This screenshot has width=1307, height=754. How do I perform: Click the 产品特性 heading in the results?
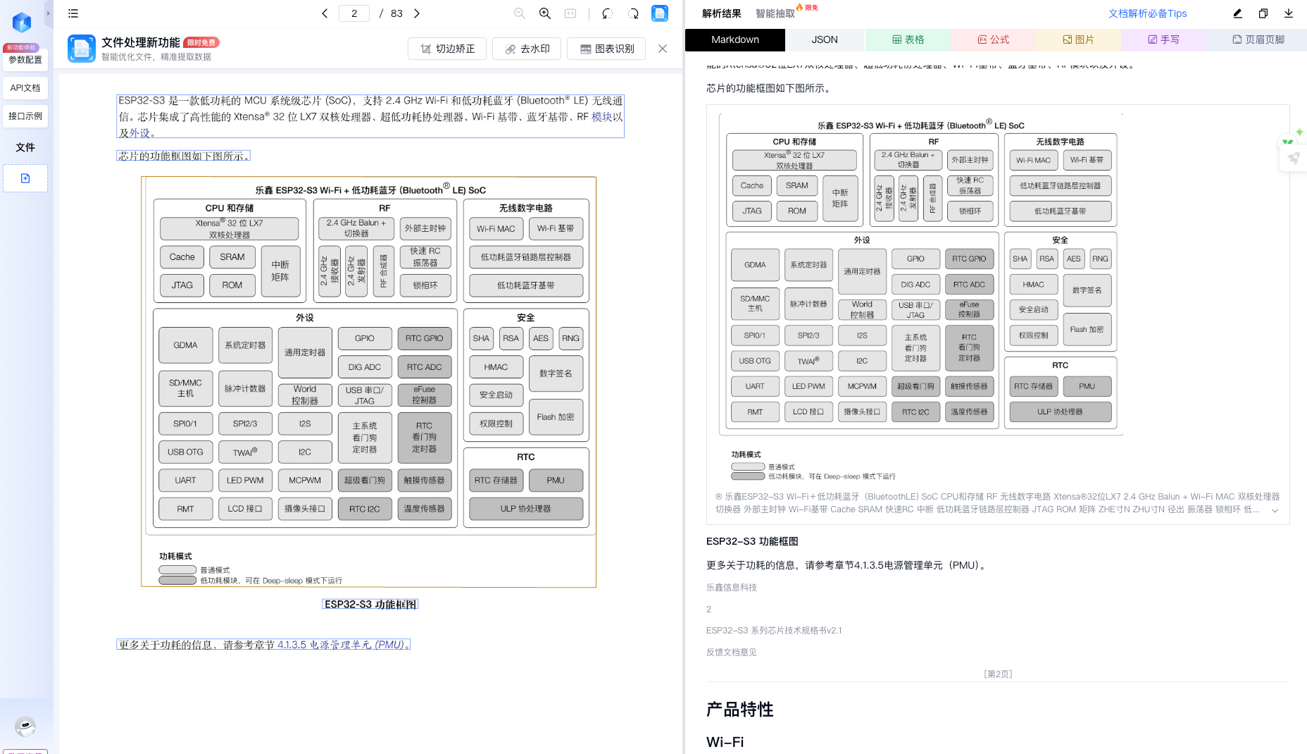740,710
